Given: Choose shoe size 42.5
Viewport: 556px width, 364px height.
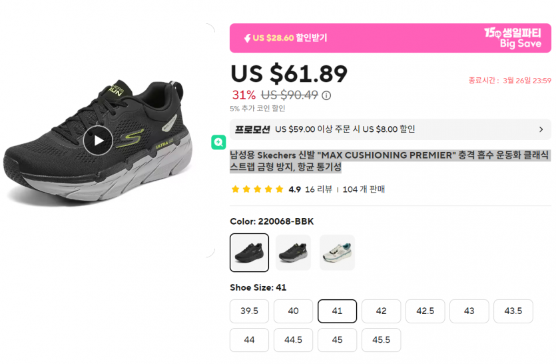Looking at the screenshot, I should click(x=425, y=311).
